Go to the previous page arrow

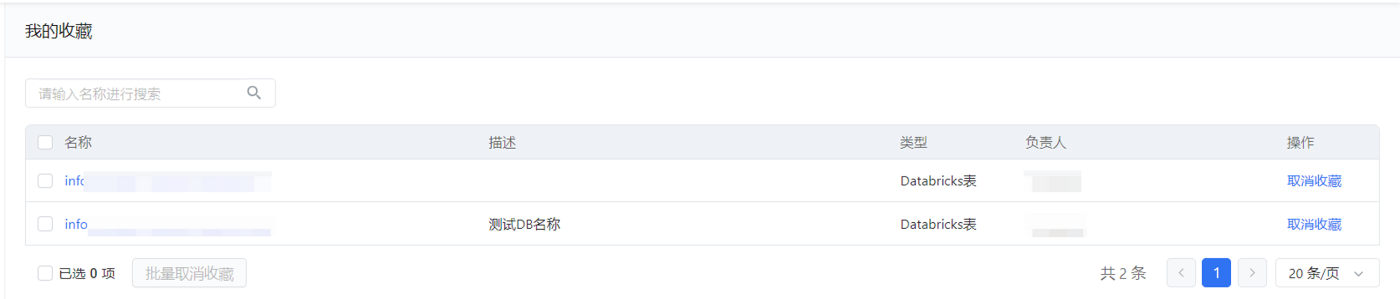1180,273
